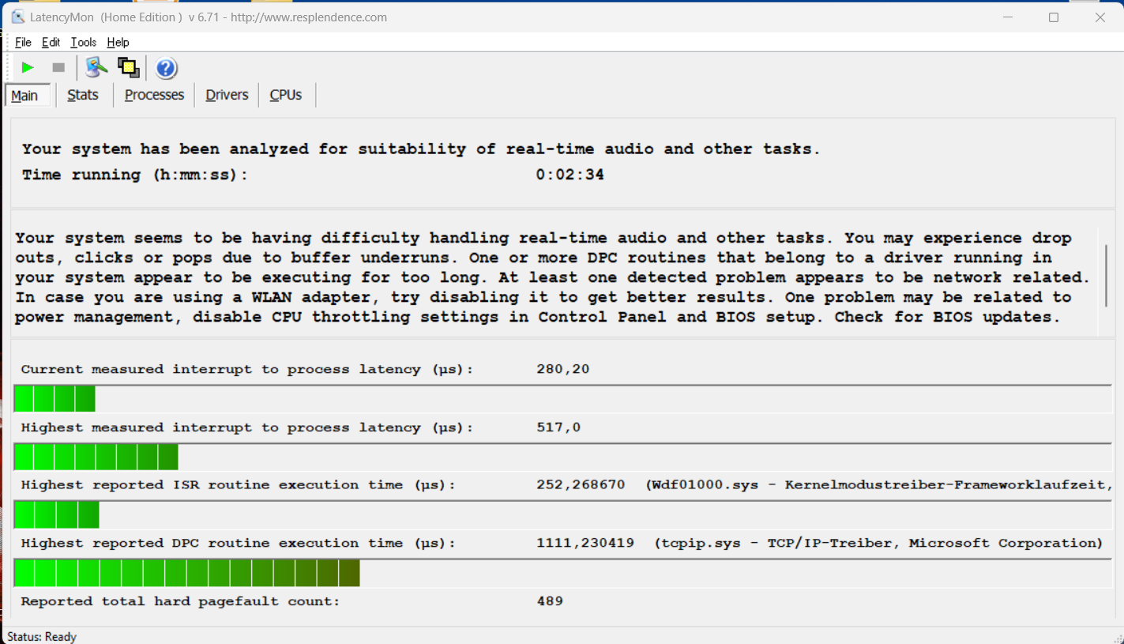Click the LatencyMon app icon in title bar

17,17
